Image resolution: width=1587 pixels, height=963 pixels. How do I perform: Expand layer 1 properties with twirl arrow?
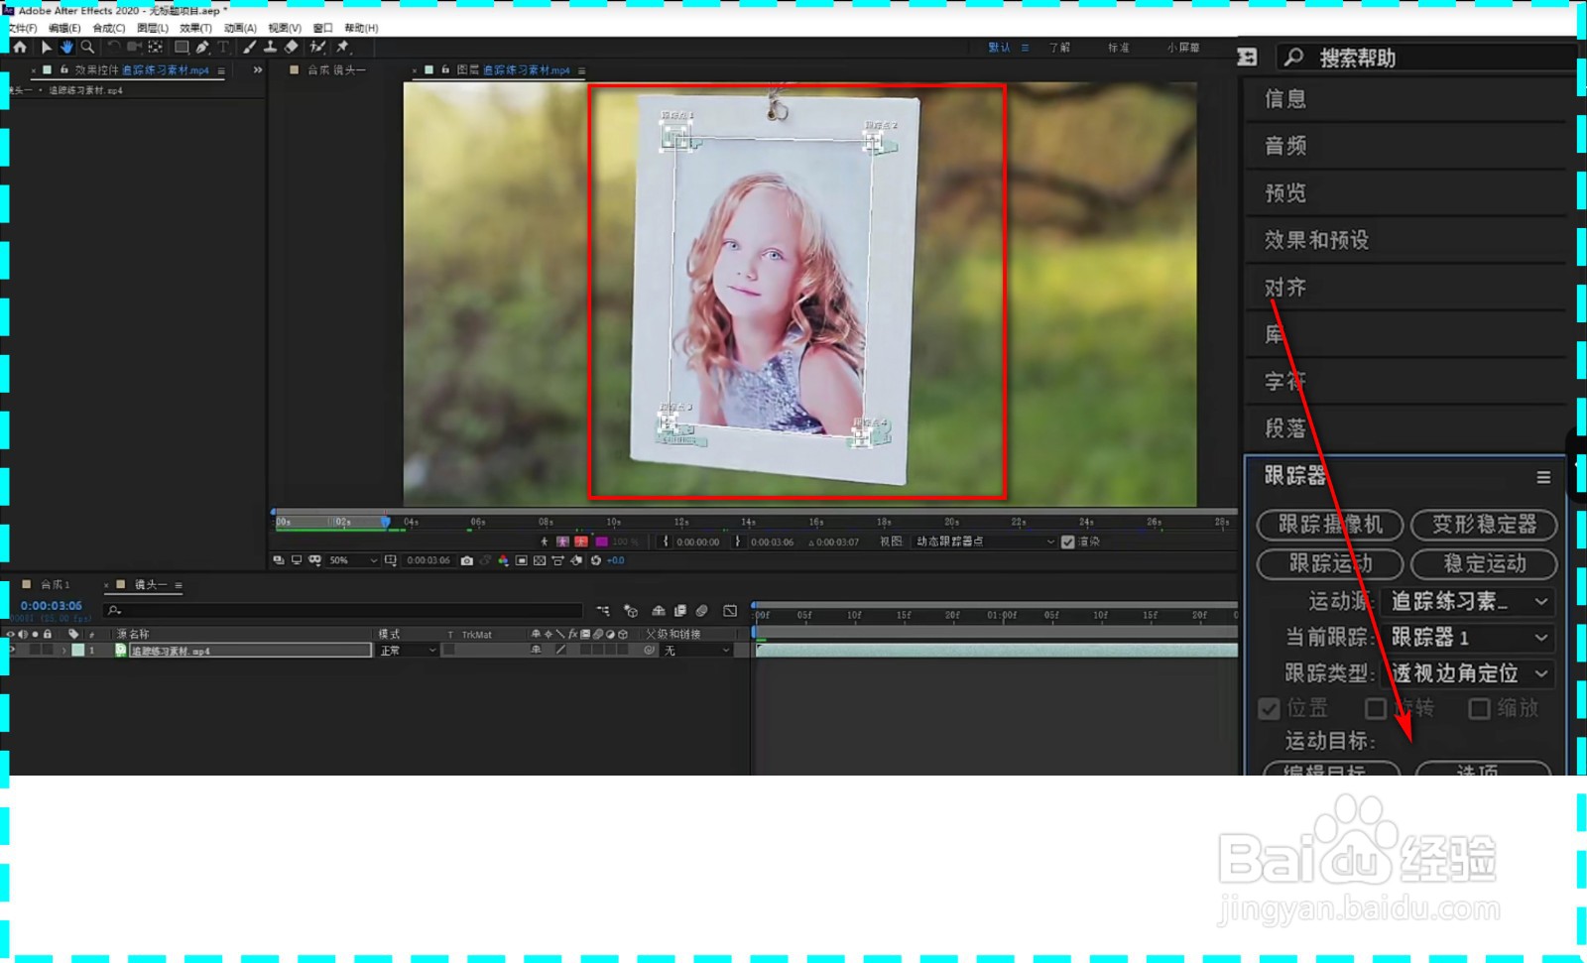pos(63,651)
